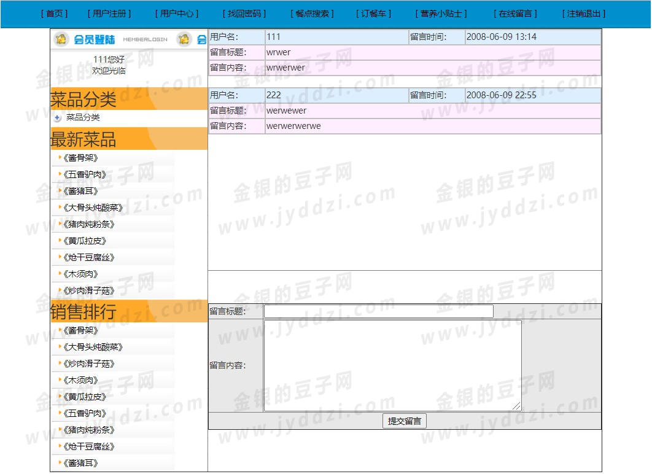Open 《酱猪耳》 in 销售排行 list

(80, 464)
